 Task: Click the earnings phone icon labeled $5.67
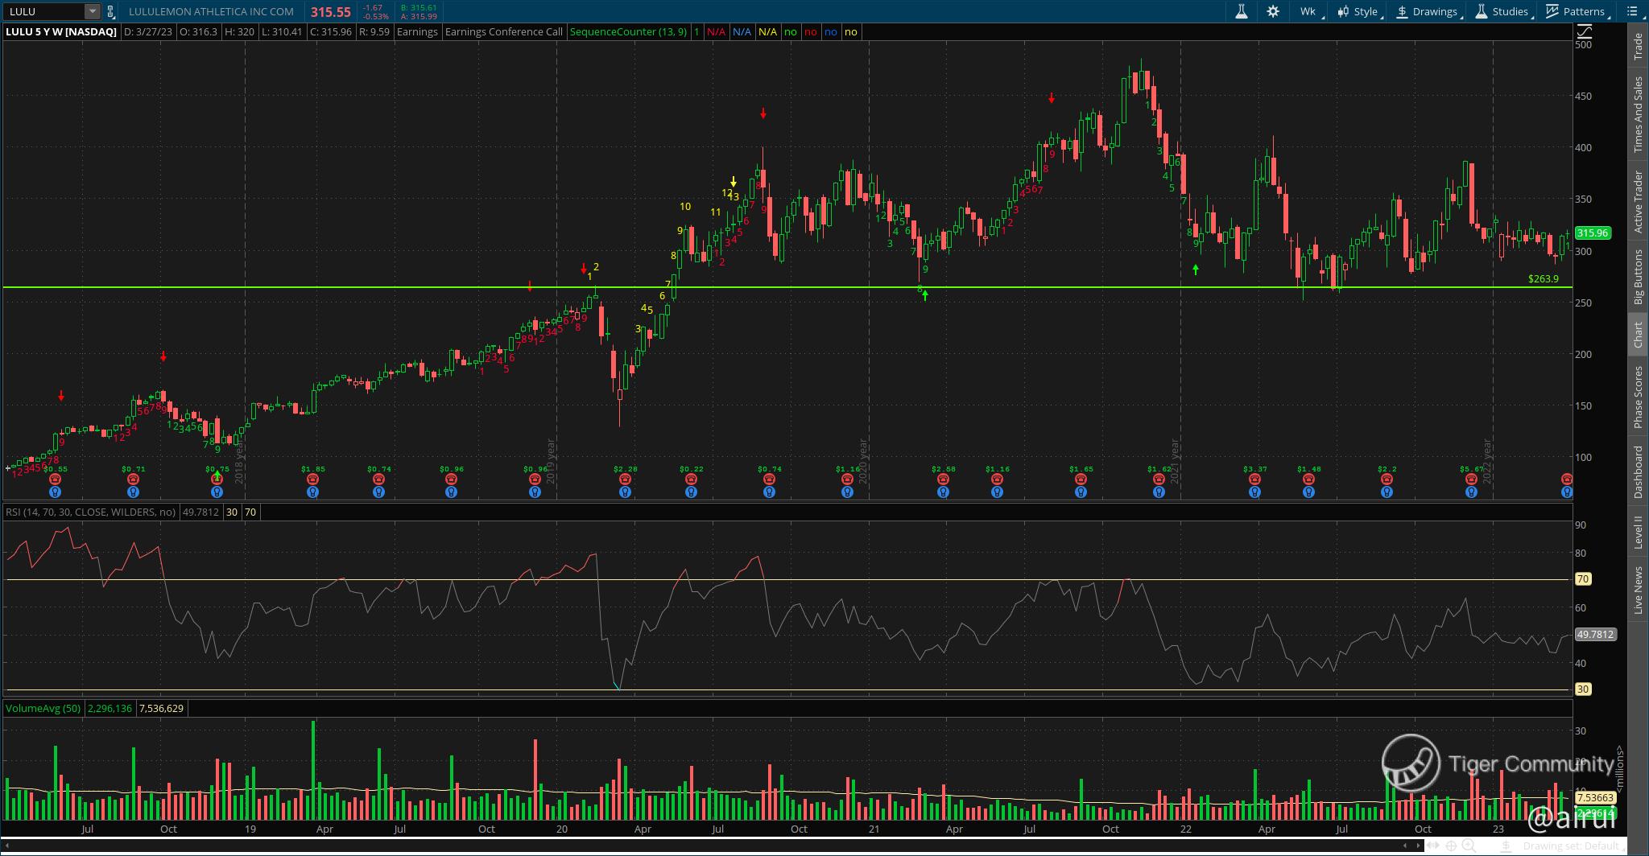[1471, 479]
